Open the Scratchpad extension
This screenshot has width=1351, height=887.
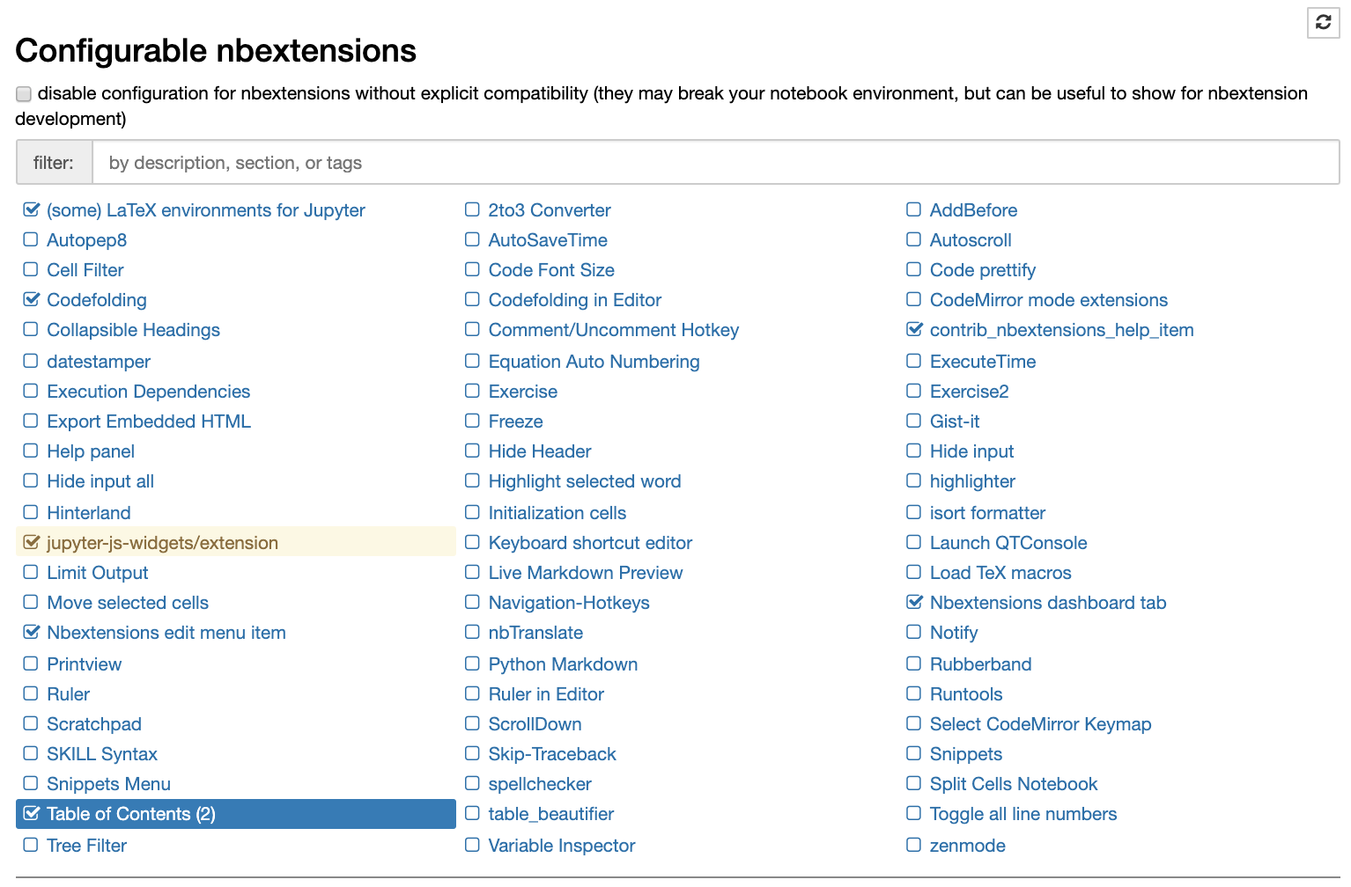coord(94,724)
